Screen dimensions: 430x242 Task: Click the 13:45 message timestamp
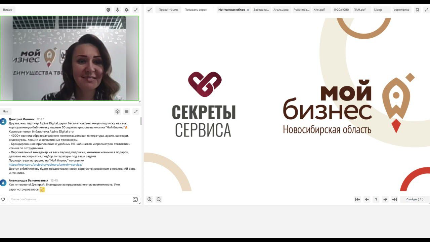(x=54, y=180)
